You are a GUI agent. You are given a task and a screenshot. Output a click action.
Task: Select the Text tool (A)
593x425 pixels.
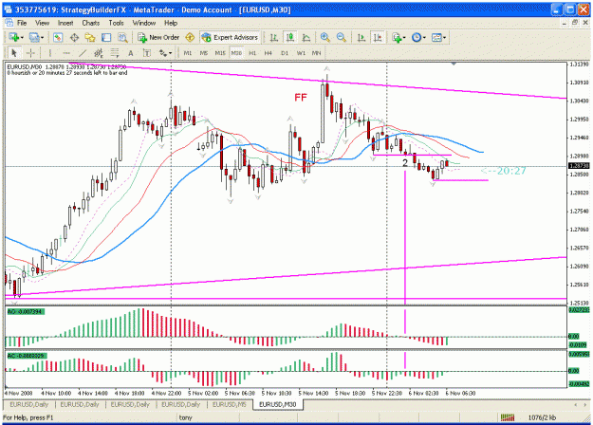pyautogui.click(x=131, y=53)
